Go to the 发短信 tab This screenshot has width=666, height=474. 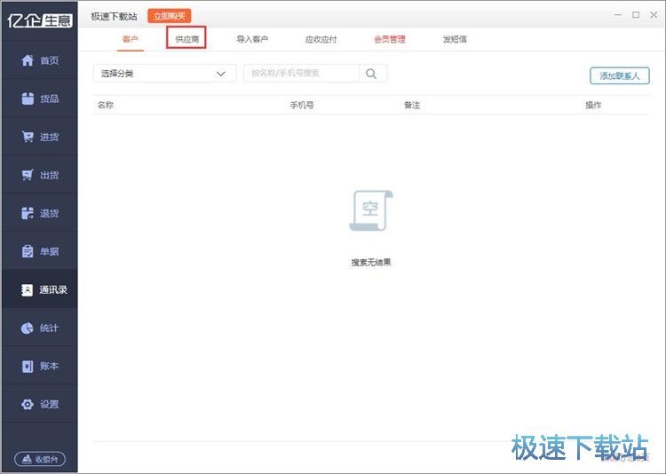click(x=455, y=39)
